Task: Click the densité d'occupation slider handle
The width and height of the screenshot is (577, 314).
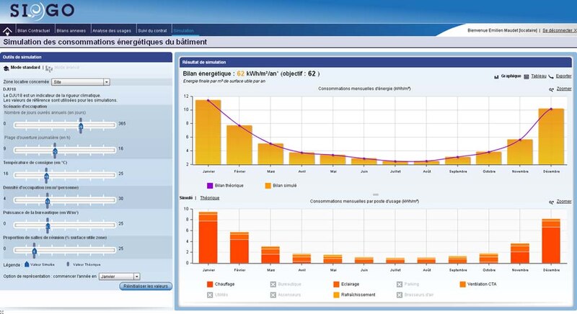Action: [x=48, y=201]
